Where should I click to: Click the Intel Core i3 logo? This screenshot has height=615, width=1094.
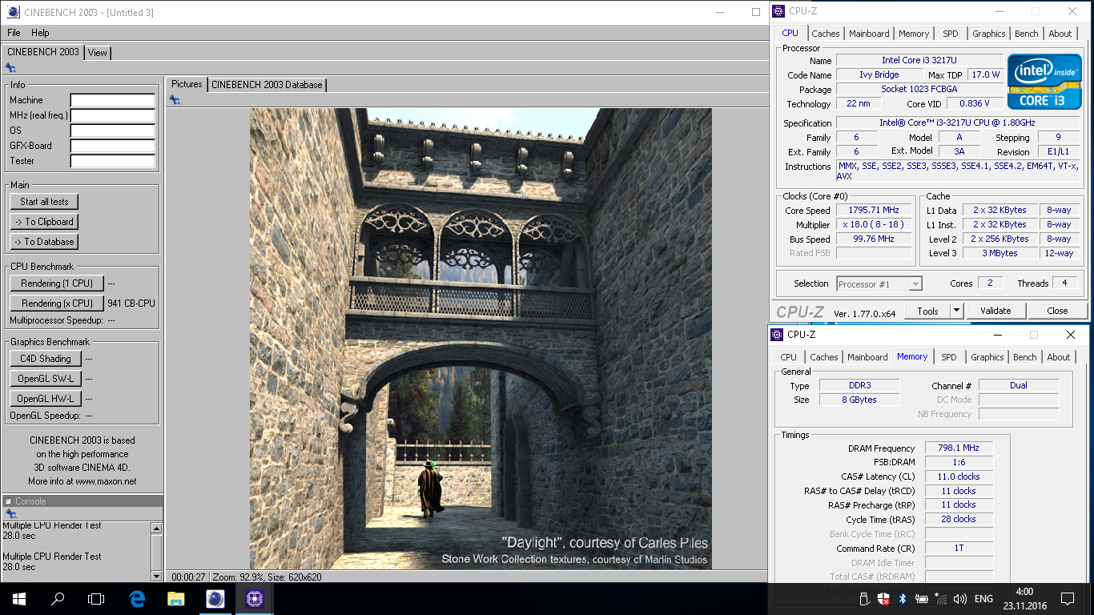[x=1044, y=82]
